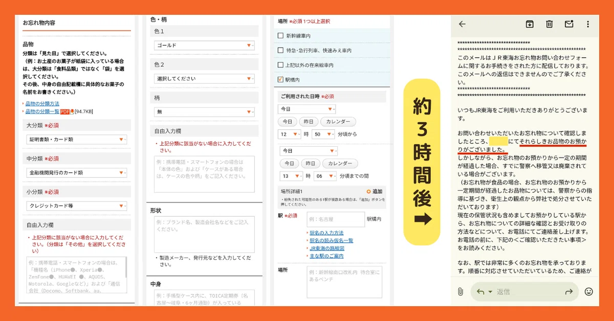Delete the email using the trash icon

click(x=549, y=24)
